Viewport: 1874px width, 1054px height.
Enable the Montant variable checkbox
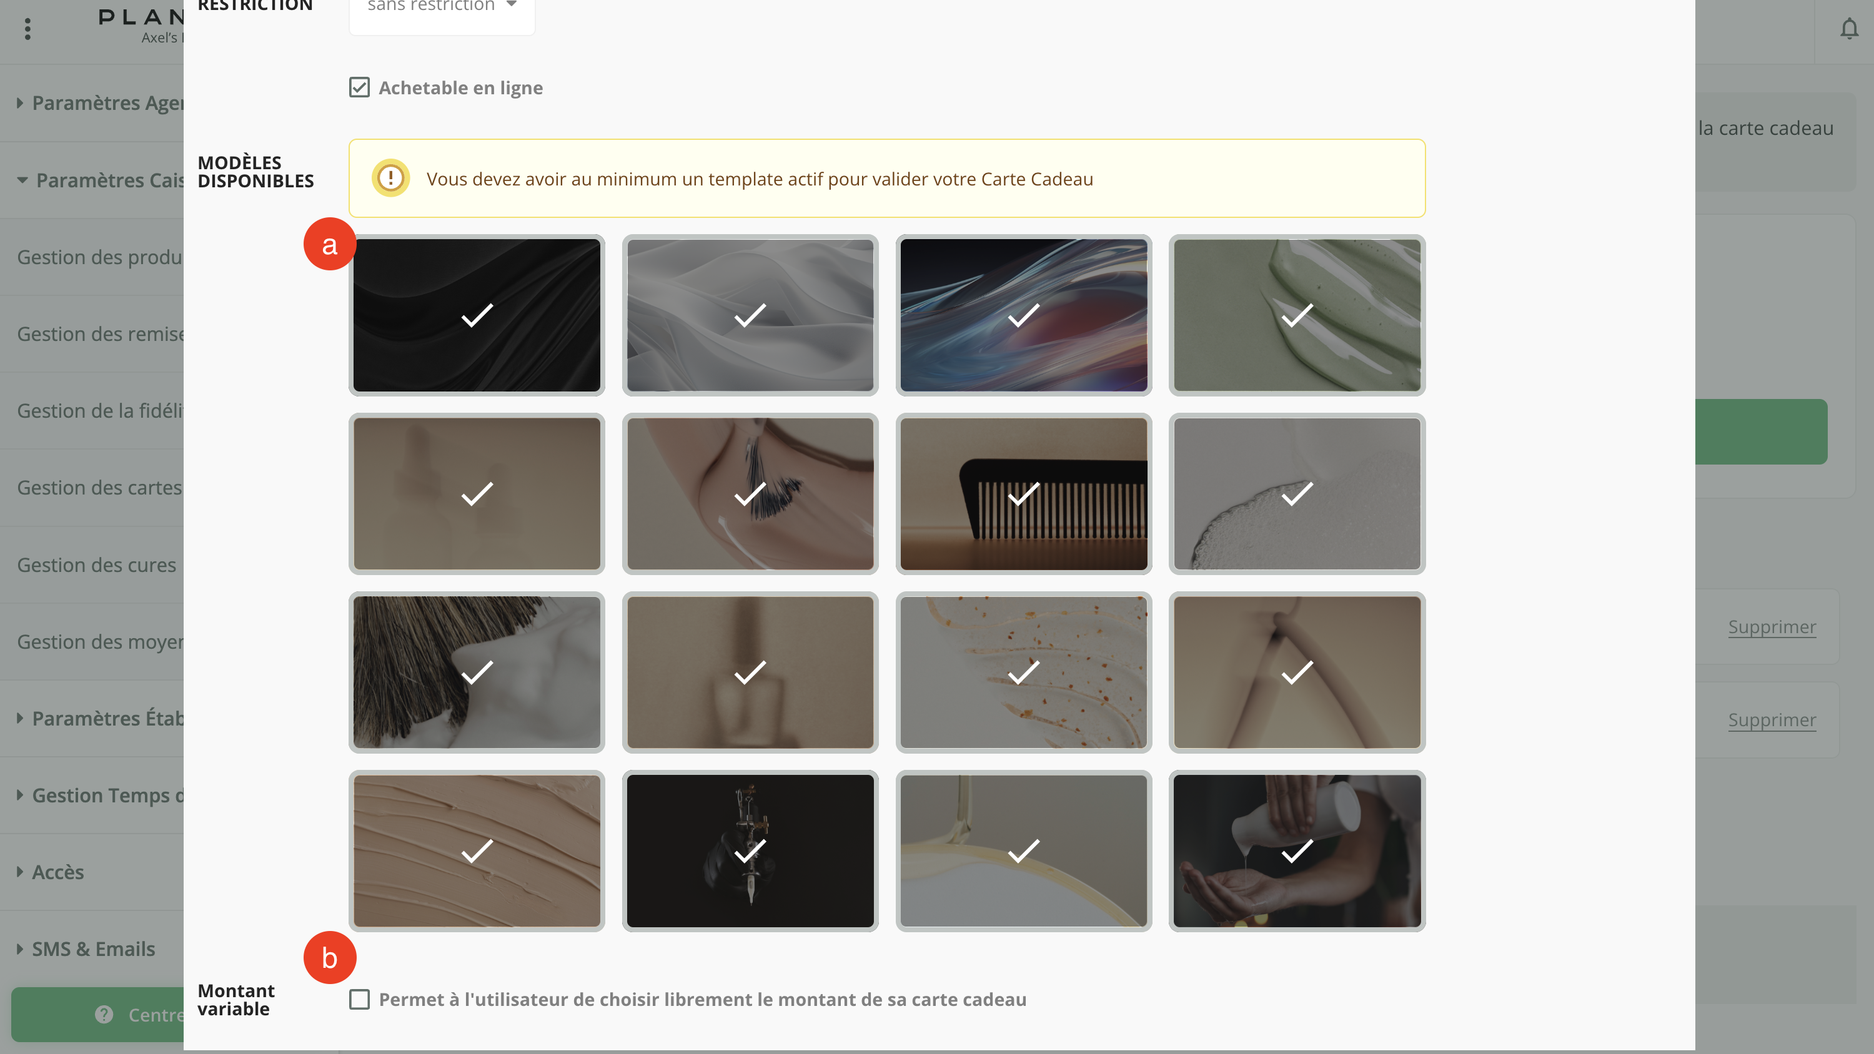359,998
